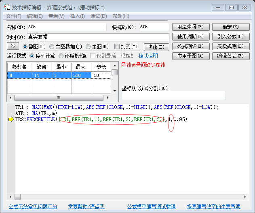This screenshot has height=213, width=255.
Task: Open the 查看 menu
Action: point(57,16)
